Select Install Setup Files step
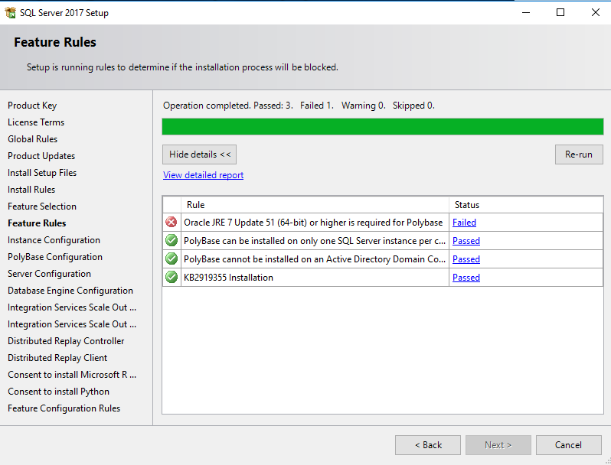This screenshot has height=465, width=611. 42,172
